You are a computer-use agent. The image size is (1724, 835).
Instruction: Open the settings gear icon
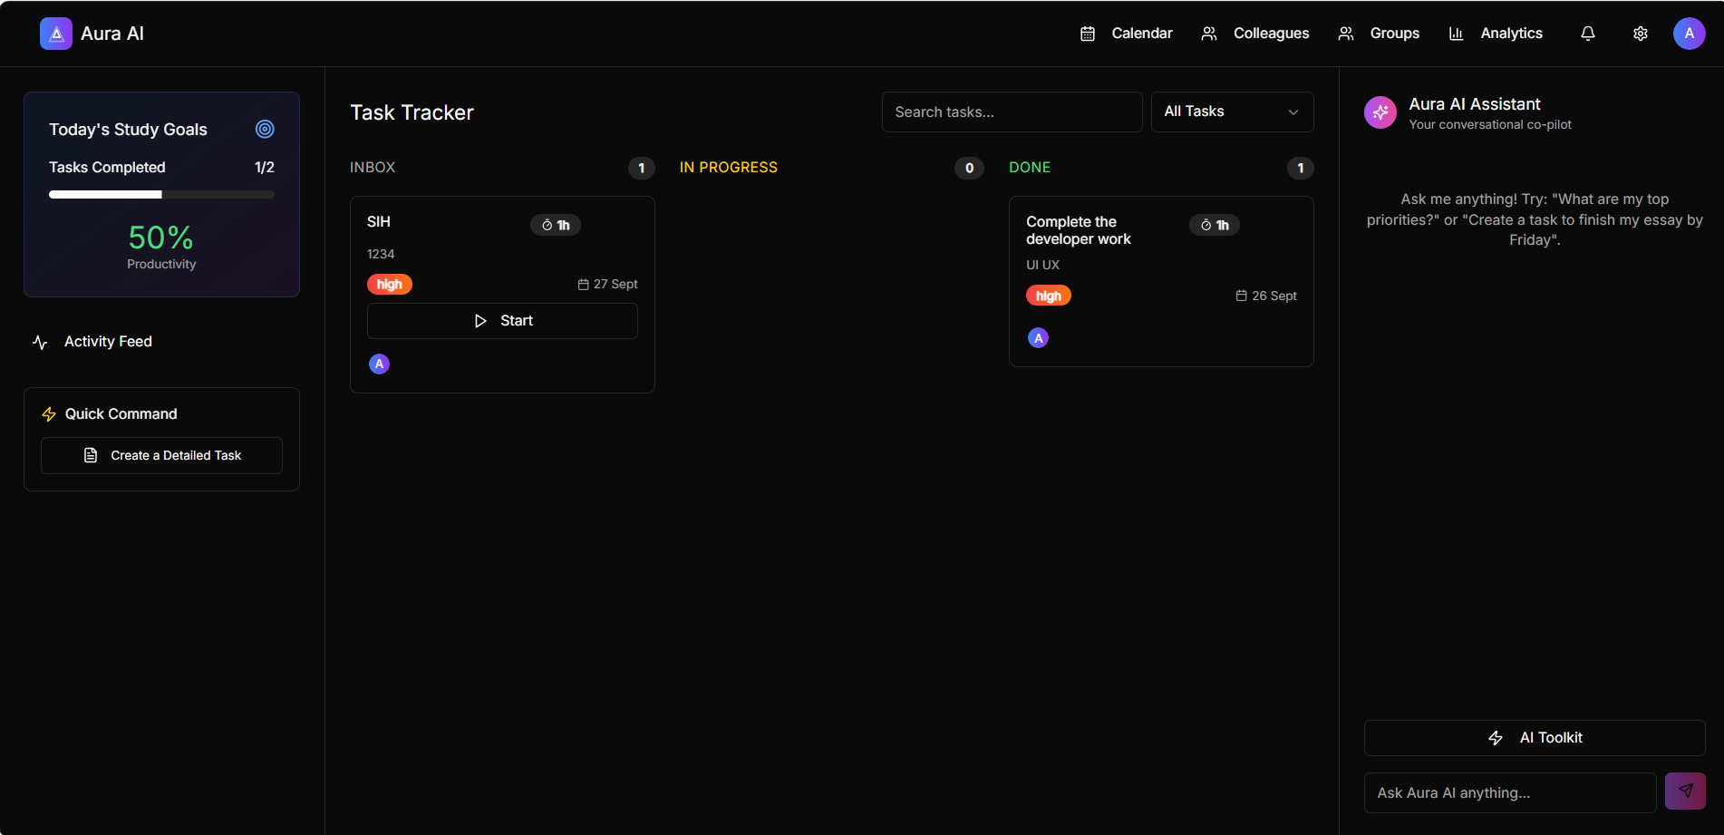tap(1640, 34)
